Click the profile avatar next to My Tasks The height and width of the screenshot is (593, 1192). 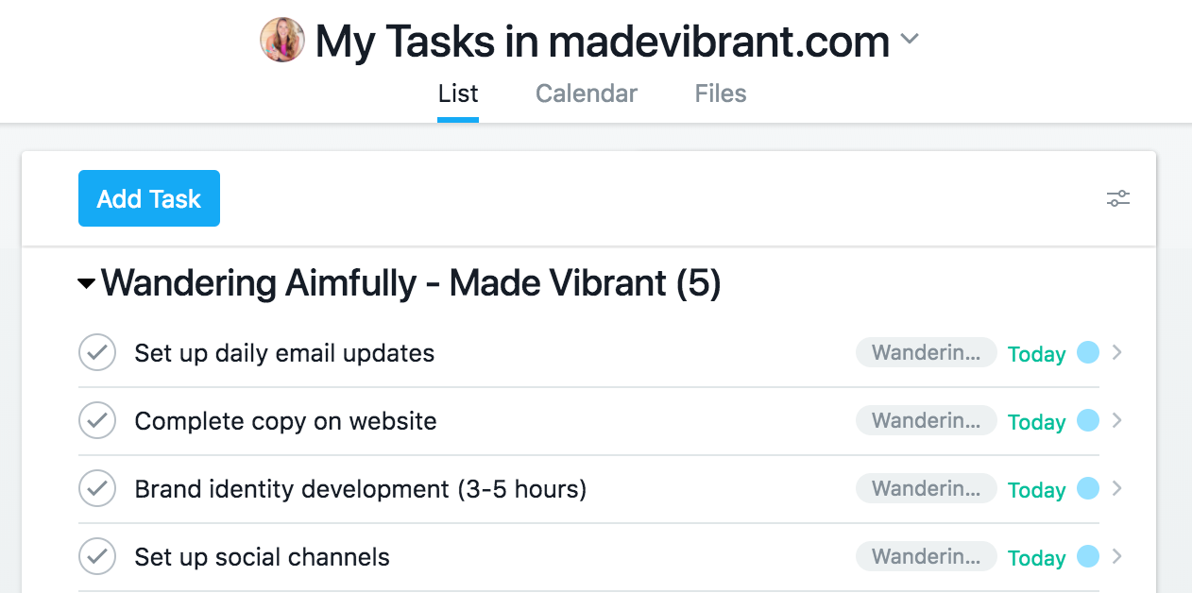click(282, 40)
